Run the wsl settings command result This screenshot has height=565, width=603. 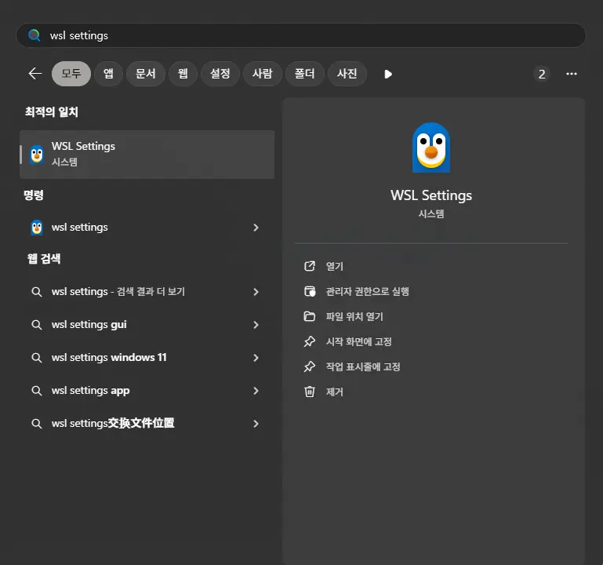[x=147, y=228]
